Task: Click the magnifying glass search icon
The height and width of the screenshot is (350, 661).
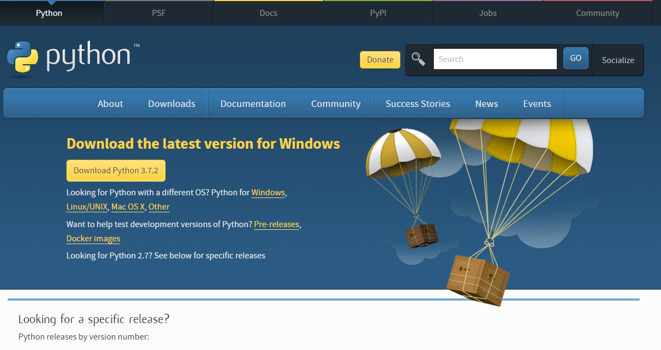Action: coord(419,59)
